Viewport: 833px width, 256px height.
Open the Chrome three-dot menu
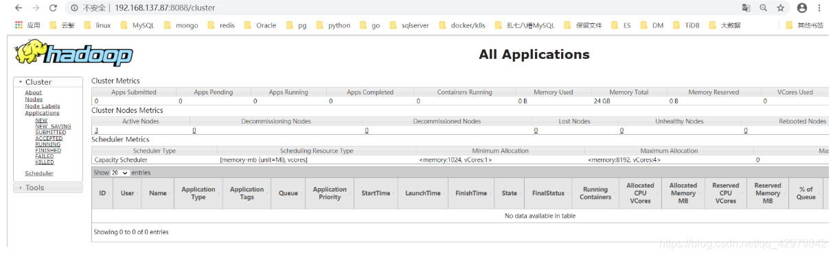[x=819, y=8]
